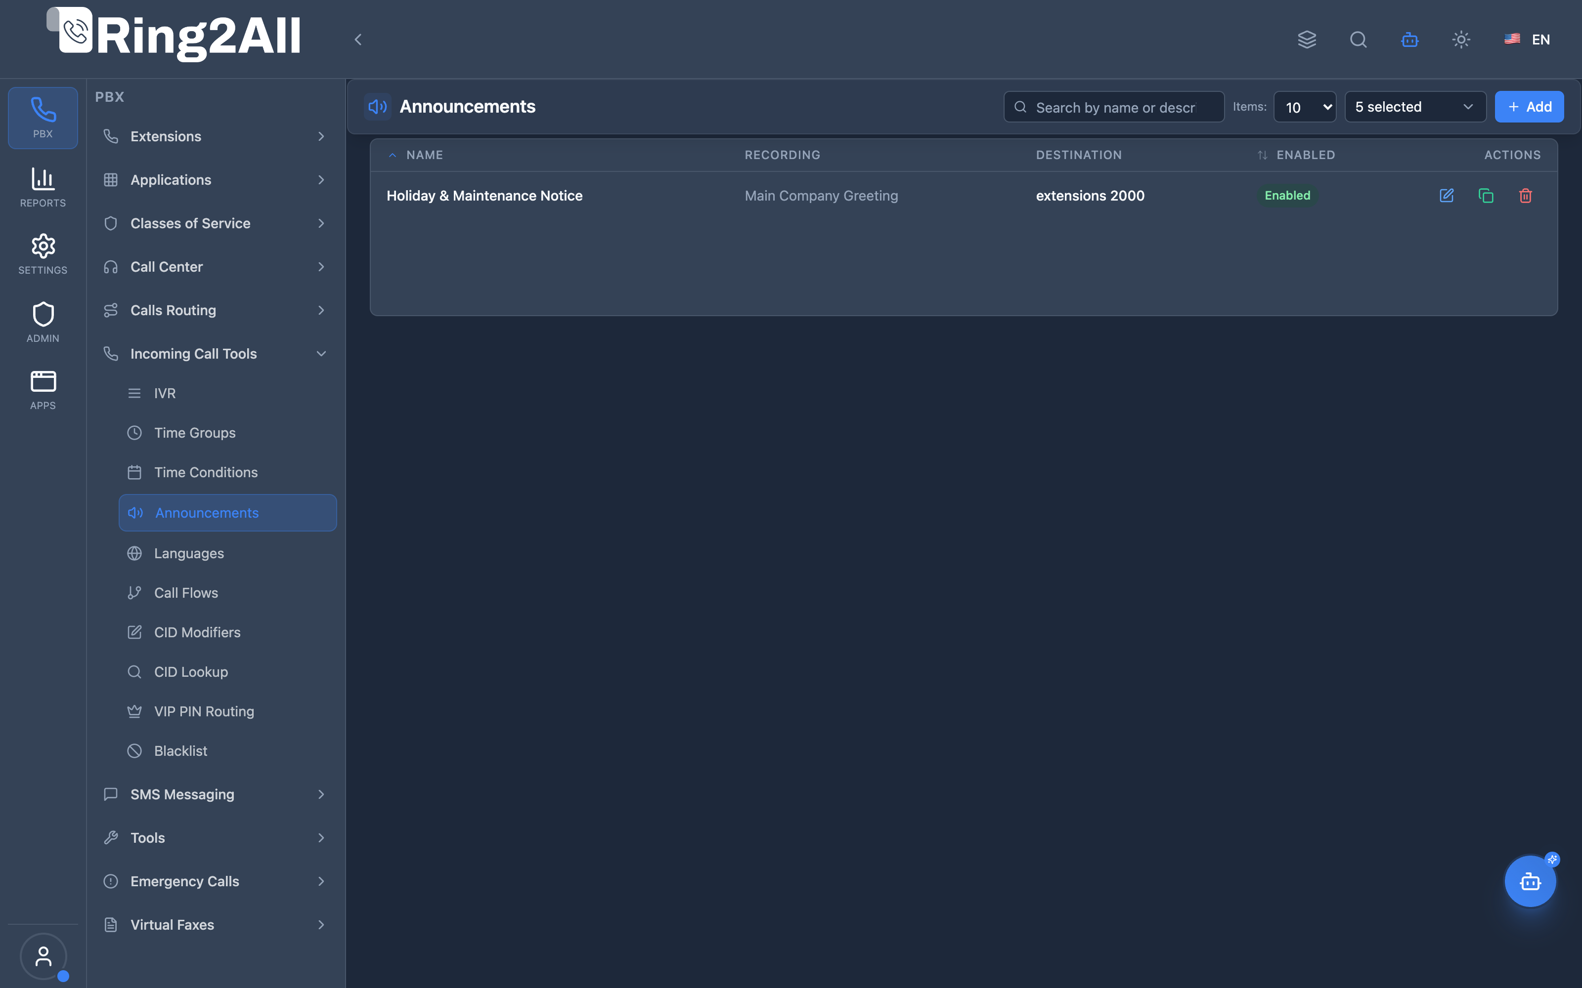Viewport: 1582px width, 988px height.
Task: Edit the Holiday & Maintenance Notice announcement
Action: point(1446,196)
